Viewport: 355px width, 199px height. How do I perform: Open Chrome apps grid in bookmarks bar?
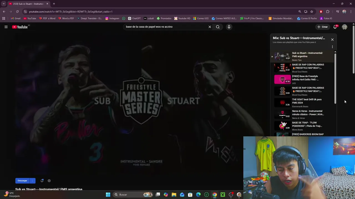point(4,19)
